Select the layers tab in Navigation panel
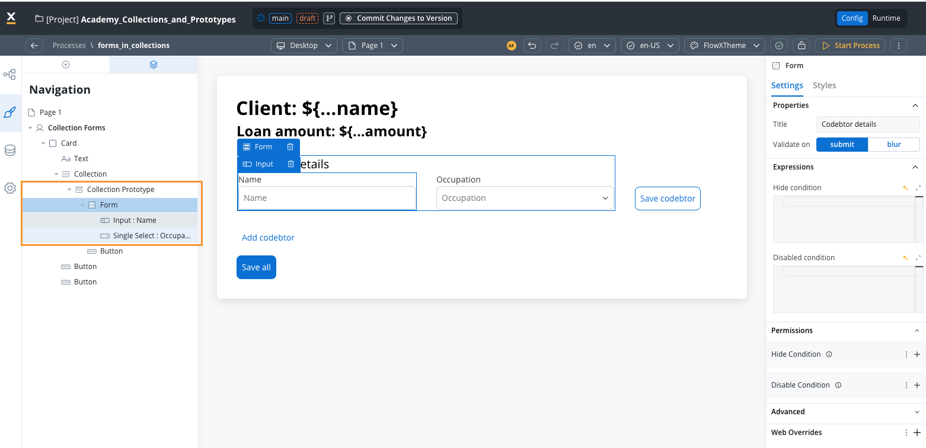The width and height of the screenshot is (926, 448). [x=154, y=65]
